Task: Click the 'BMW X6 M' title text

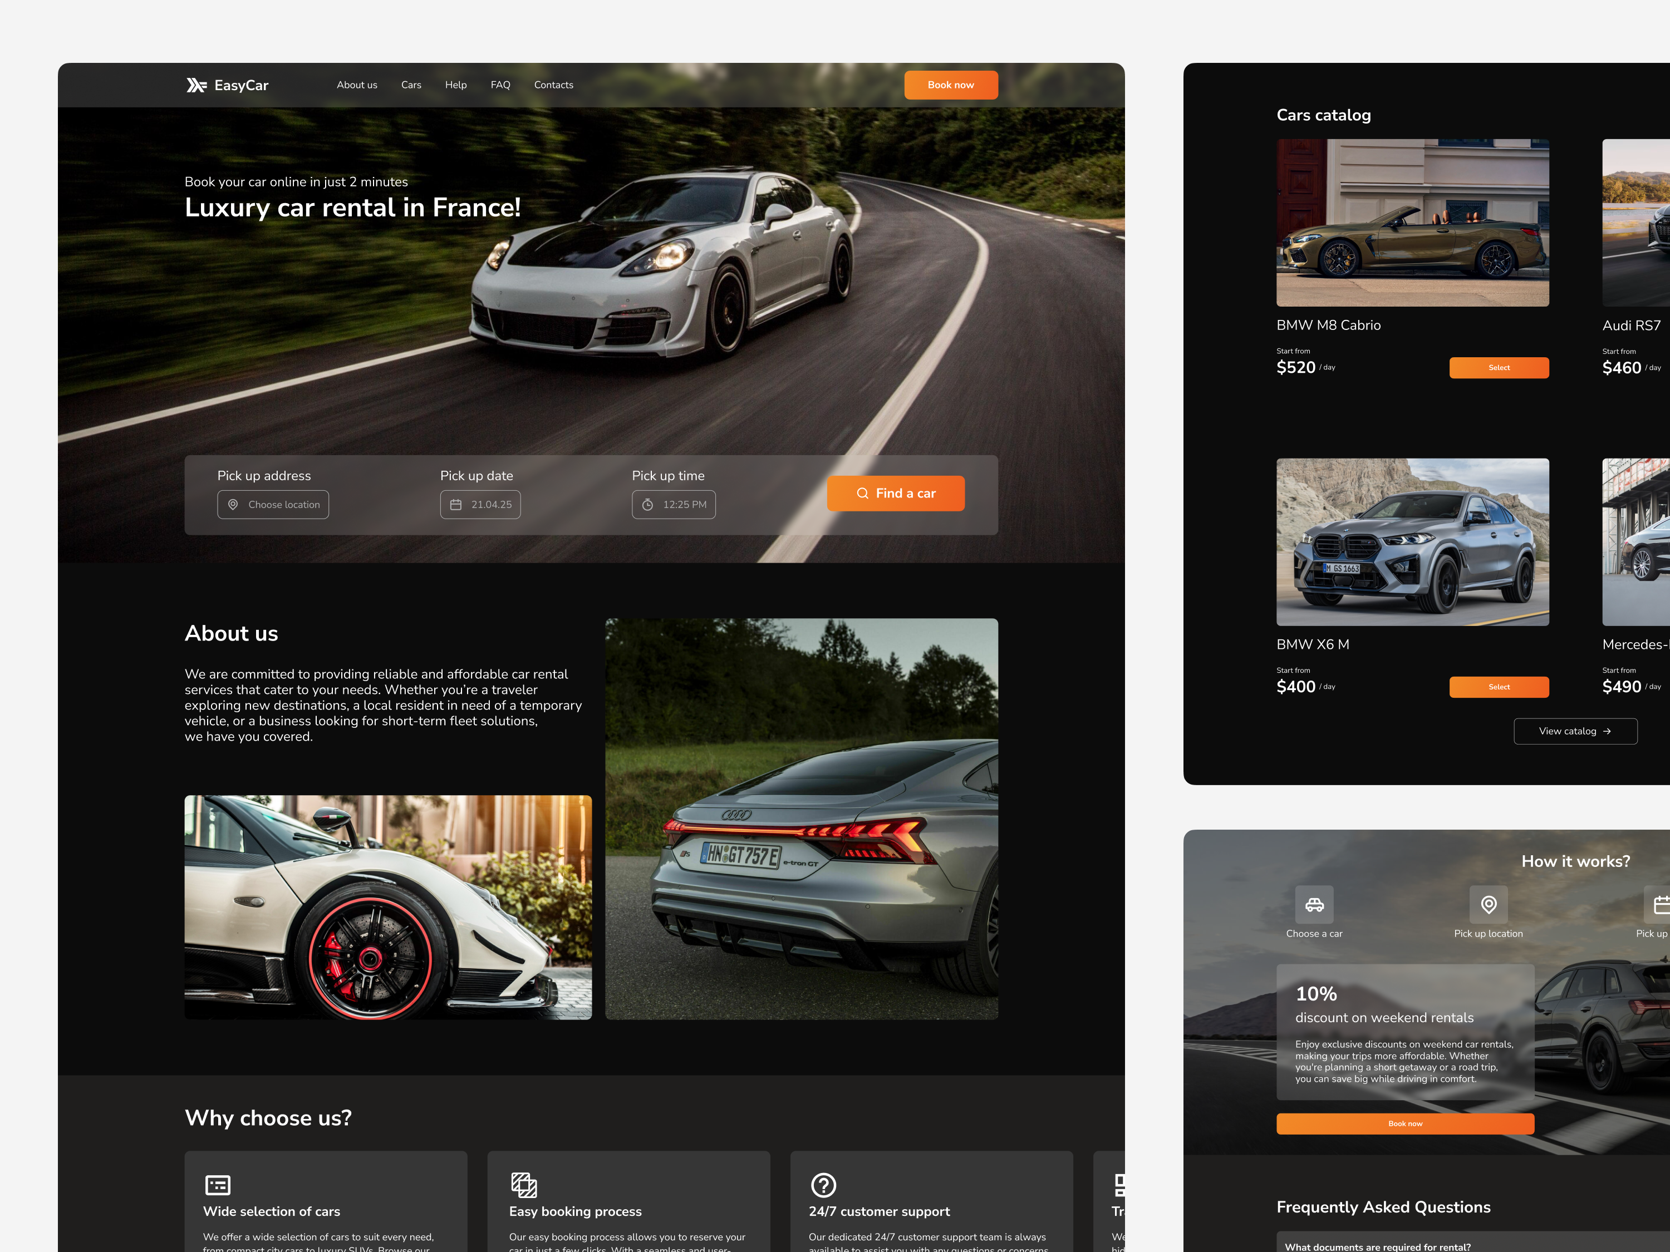Action: tap(1312, 644)
